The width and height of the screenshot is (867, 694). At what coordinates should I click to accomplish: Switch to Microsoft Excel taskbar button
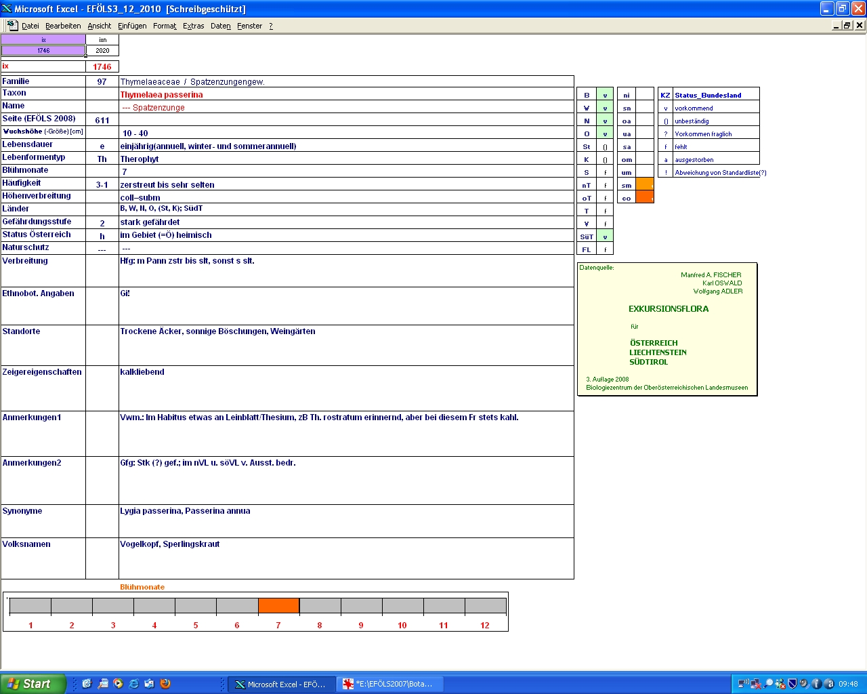pos(281,685)
